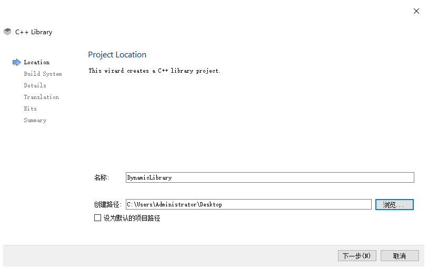This screenshot has width=428, height=268.
Task: Select the Build System wizard step
Action: pyautogui.click(x=43, y=74)
